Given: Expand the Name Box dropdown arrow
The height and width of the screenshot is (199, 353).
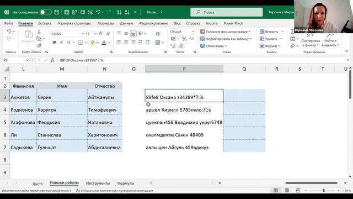Looking at the screenshot, I should point(27,60).
